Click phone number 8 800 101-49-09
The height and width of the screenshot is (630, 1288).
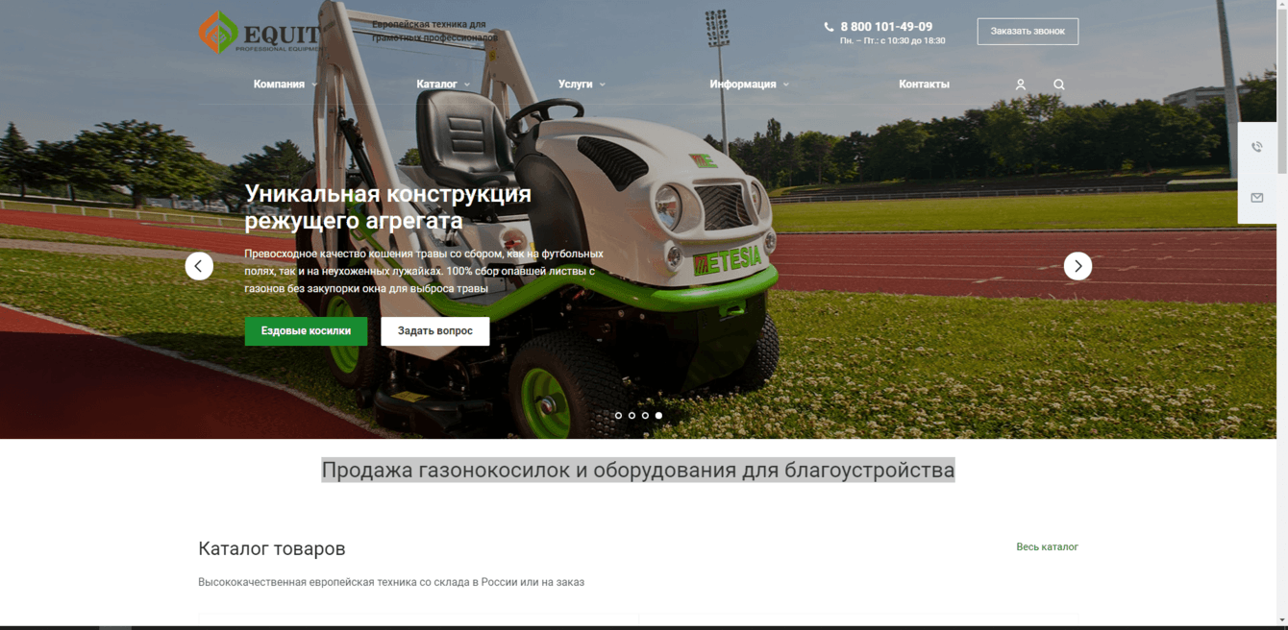click(886, 27)
